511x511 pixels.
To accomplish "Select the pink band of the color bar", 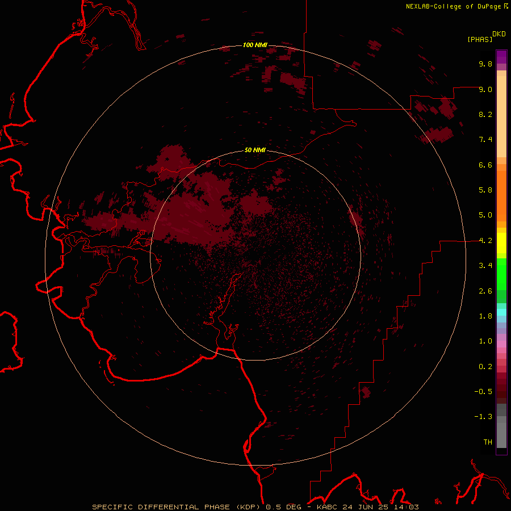I will point(501,344).
